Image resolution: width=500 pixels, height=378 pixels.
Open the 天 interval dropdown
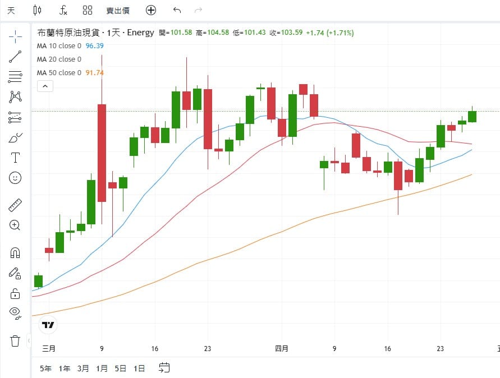[x=11, y=10]
